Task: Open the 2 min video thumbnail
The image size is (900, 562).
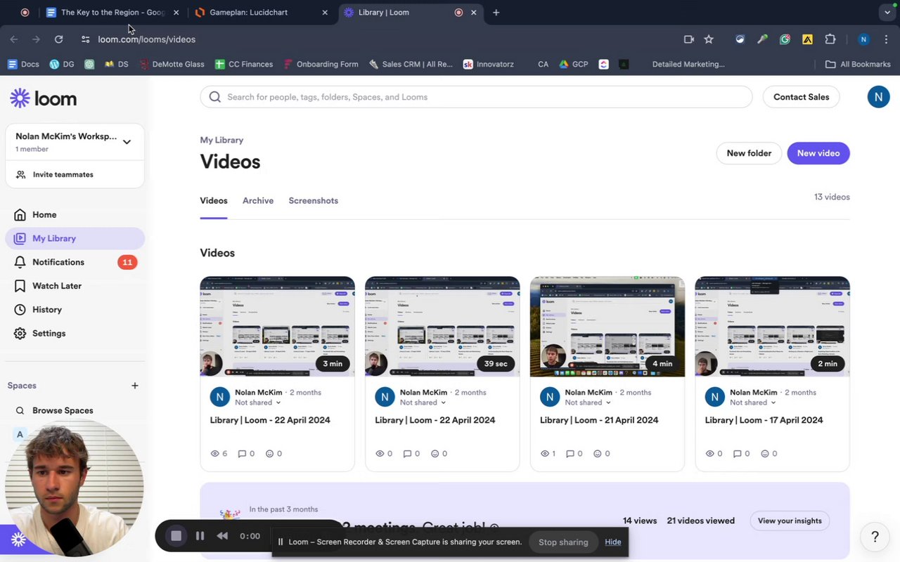Action: click(772, 327)
